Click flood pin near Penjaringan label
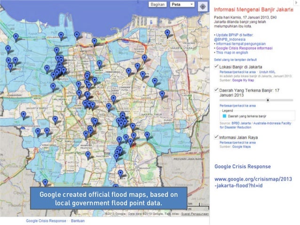Viewport: 300px width, 225px height. point(61,36)
